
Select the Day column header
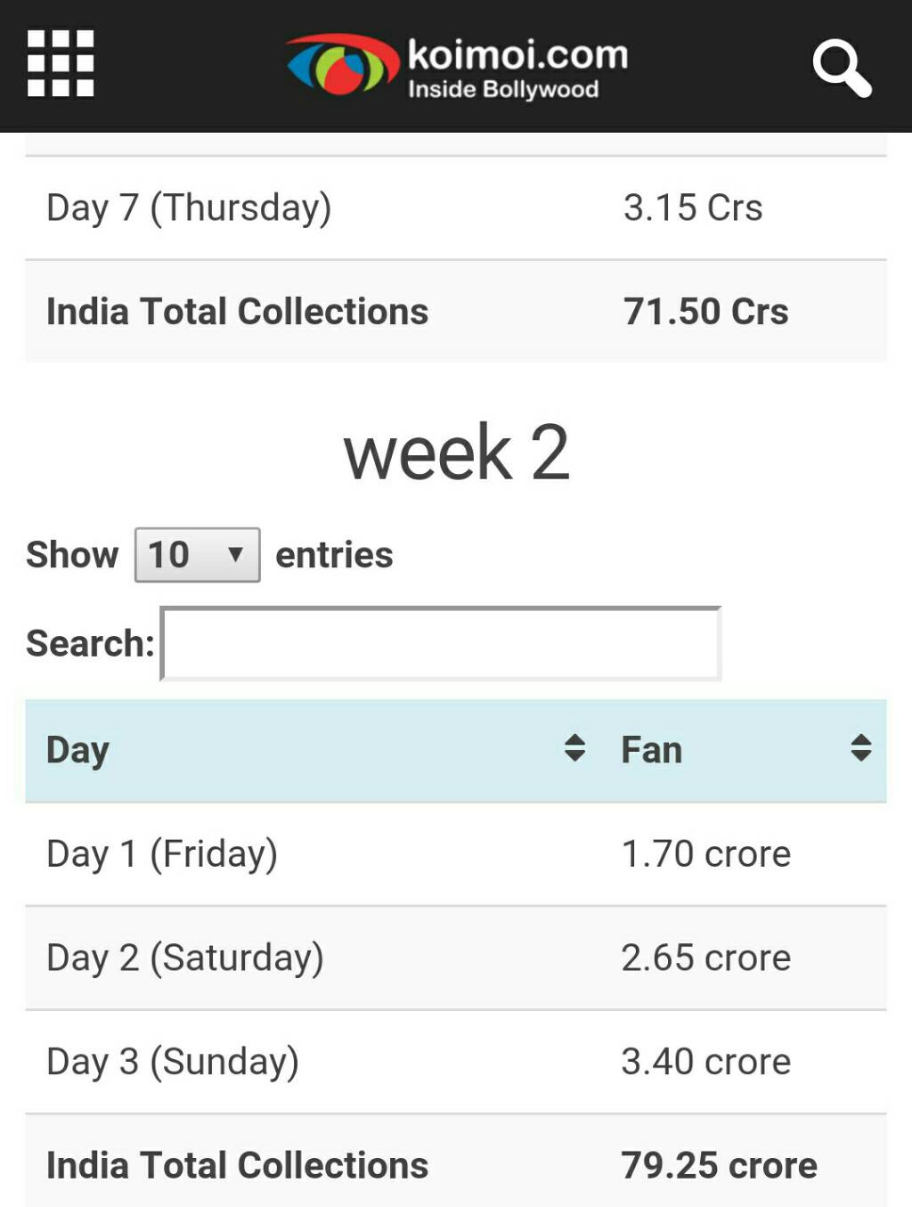[313, 751]
